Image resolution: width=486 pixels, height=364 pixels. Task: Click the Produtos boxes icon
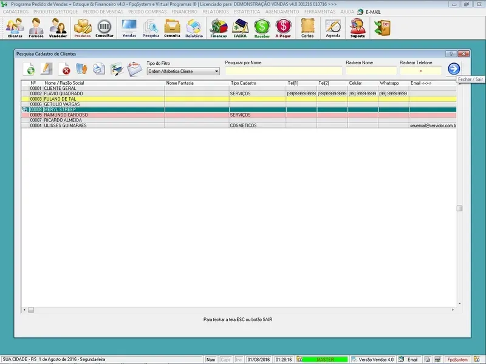point(83,27)
